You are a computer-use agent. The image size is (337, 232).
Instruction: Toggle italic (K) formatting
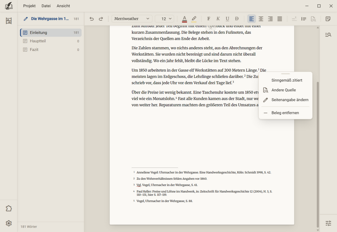218,19
